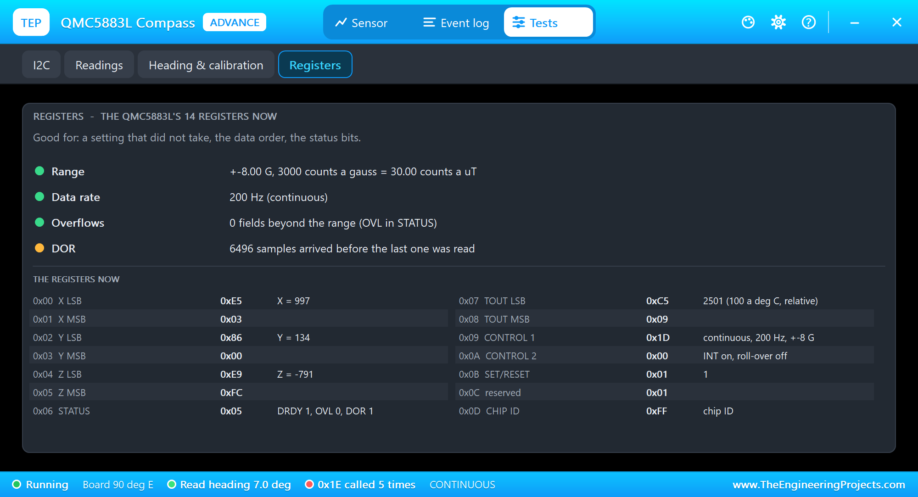918x497 pixels.
Task: Click the INT on, roll-over off text
Action: 745,356
